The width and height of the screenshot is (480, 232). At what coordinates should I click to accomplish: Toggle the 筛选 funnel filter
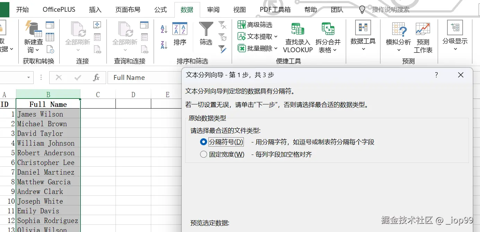click(206, 34)
